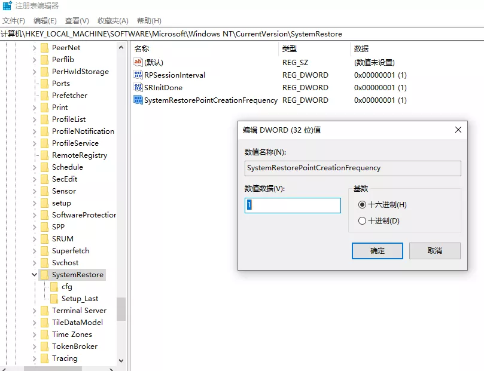Viewport: 484px width, 371px height.
Task: Click the SRInitDone DWORD value icon
Action: tap(138, 88)
